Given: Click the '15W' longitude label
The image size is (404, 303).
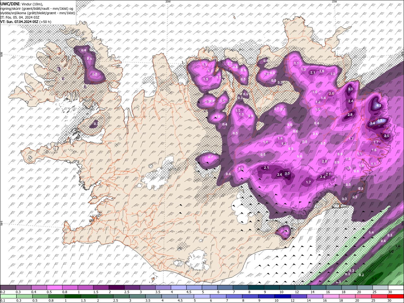Looking at the screenshot, I should 334,2.
